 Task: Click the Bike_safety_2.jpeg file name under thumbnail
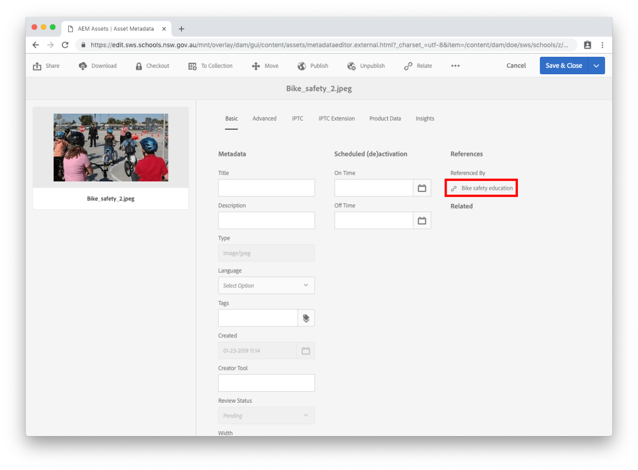pos(111,198)
